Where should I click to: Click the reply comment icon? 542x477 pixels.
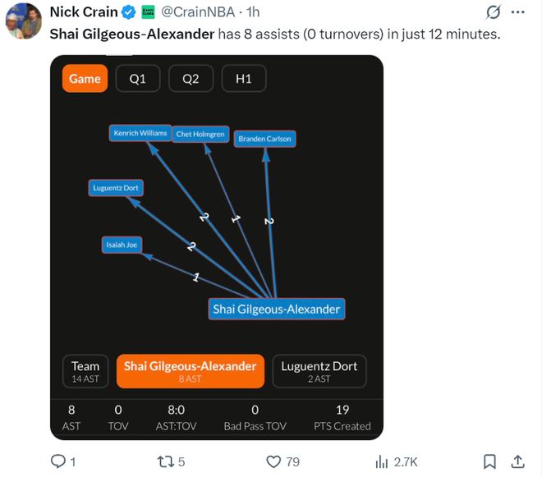[x=58, y=461]
